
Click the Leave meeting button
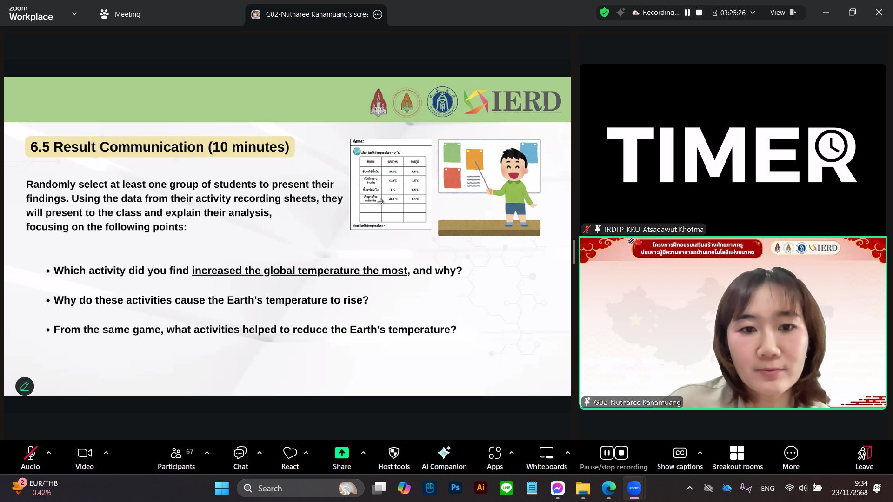[x=864, y=458]
